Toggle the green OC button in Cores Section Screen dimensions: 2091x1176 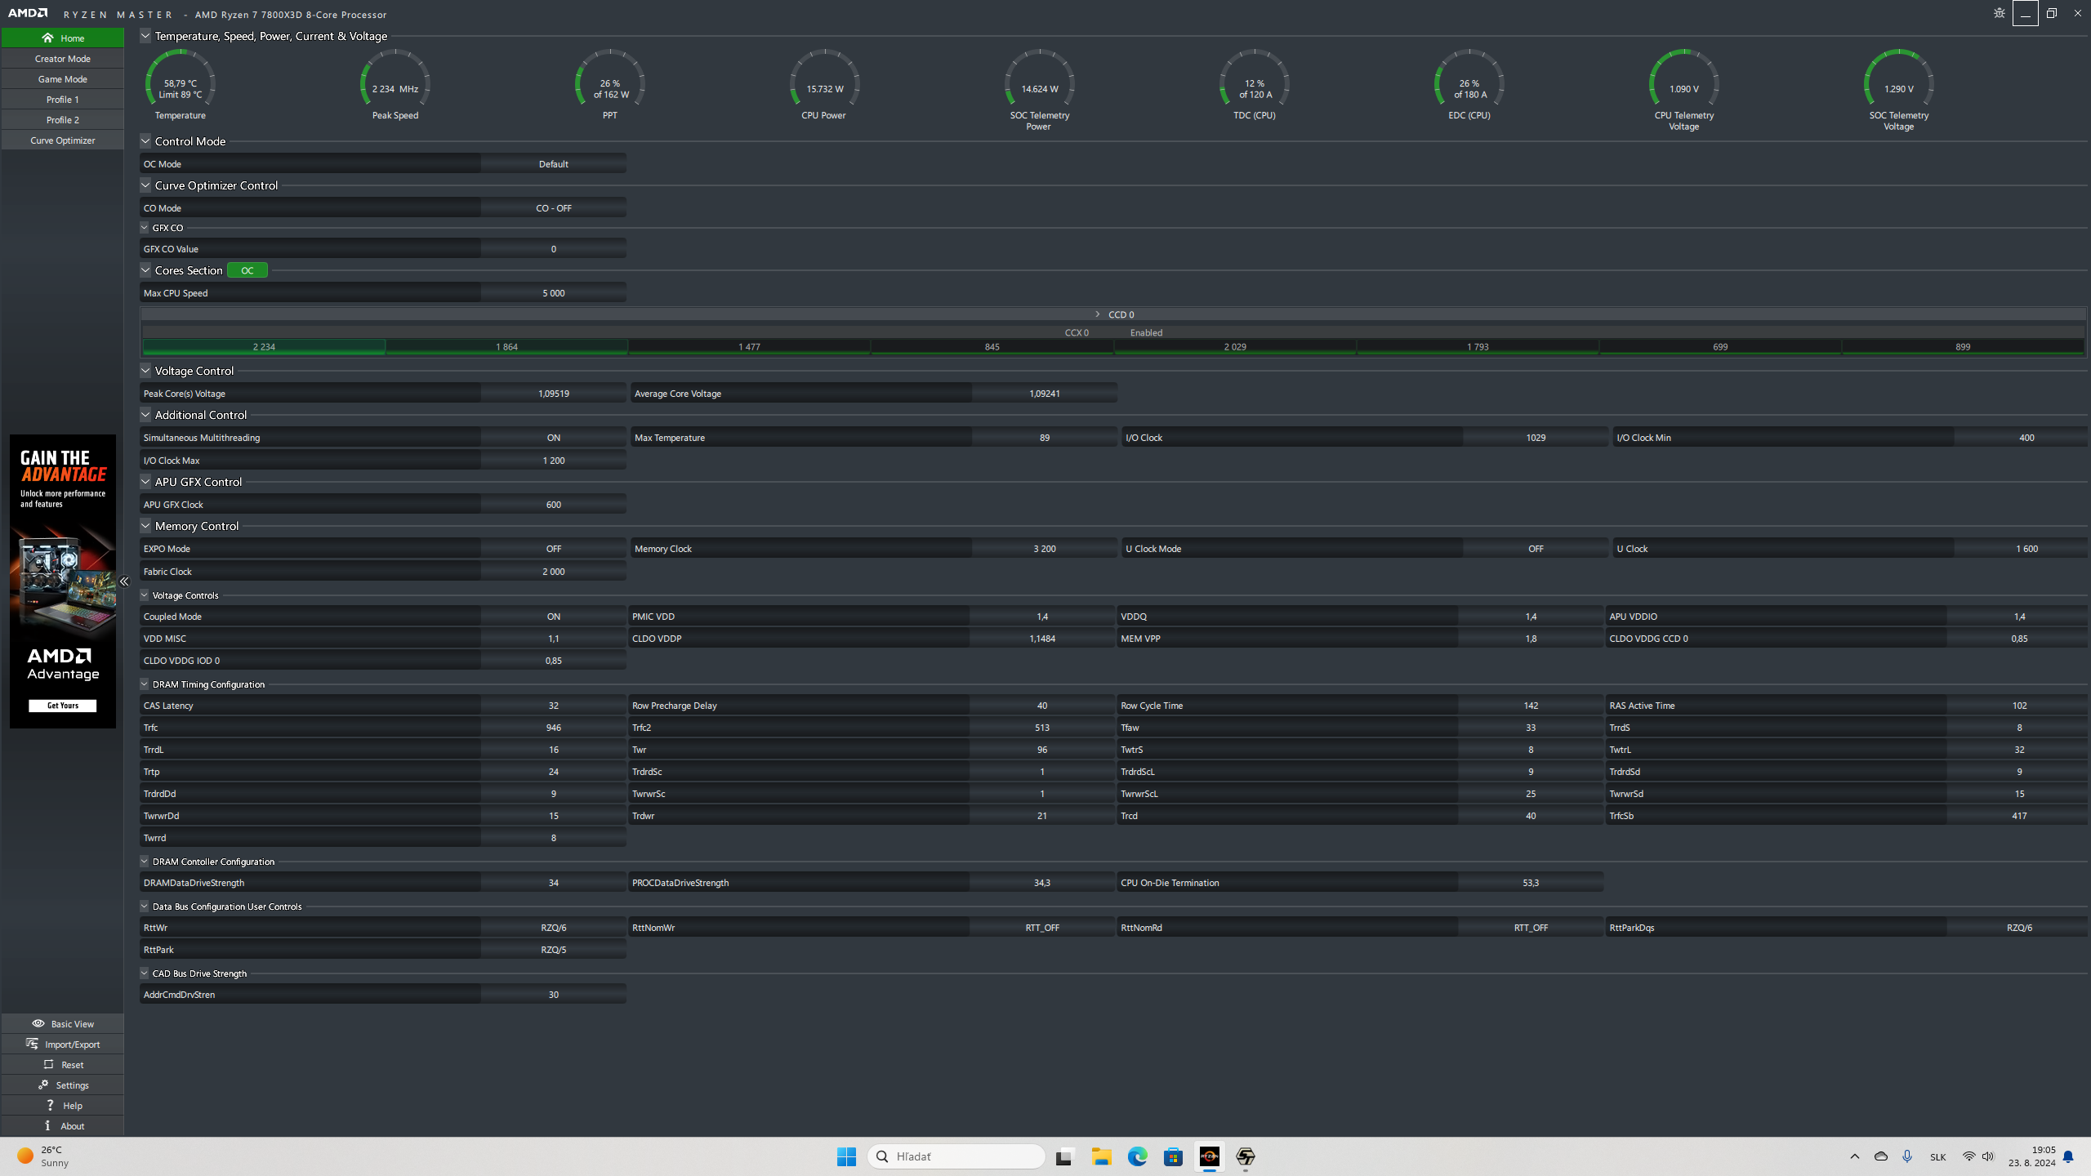247,270
